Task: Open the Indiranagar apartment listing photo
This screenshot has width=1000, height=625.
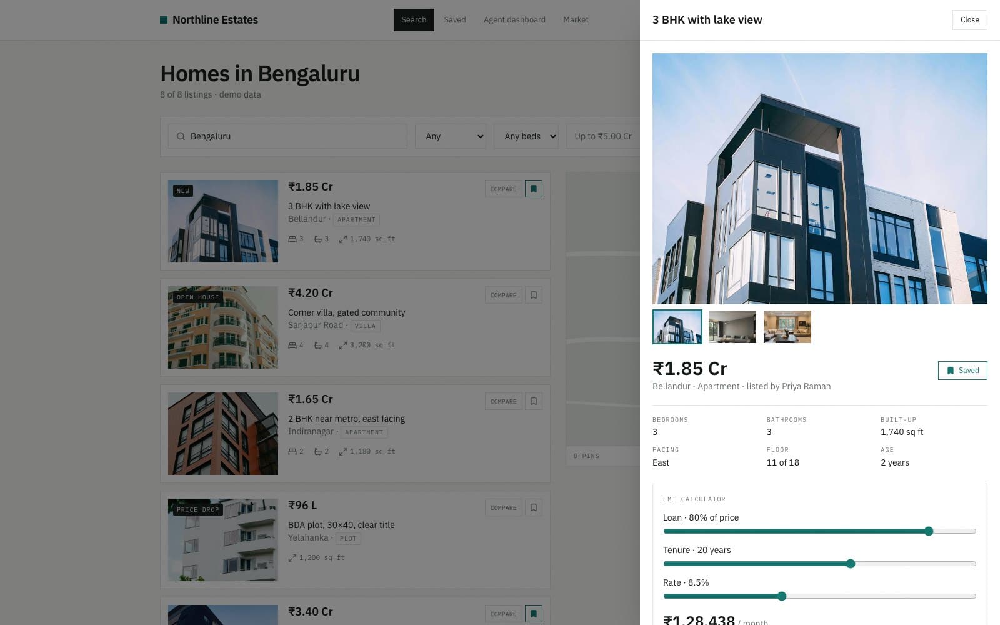Action: point(223,434)
